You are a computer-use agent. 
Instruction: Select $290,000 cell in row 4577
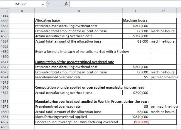136,93
